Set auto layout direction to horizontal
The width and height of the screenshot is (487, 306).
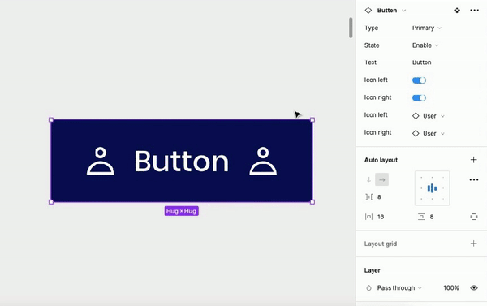(x=381, y=179)
